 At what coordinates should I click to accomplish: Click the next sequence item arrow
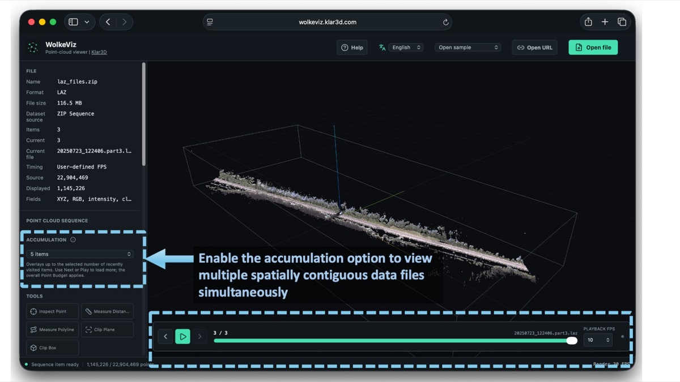pyautogui.click(x=199, y=337)
